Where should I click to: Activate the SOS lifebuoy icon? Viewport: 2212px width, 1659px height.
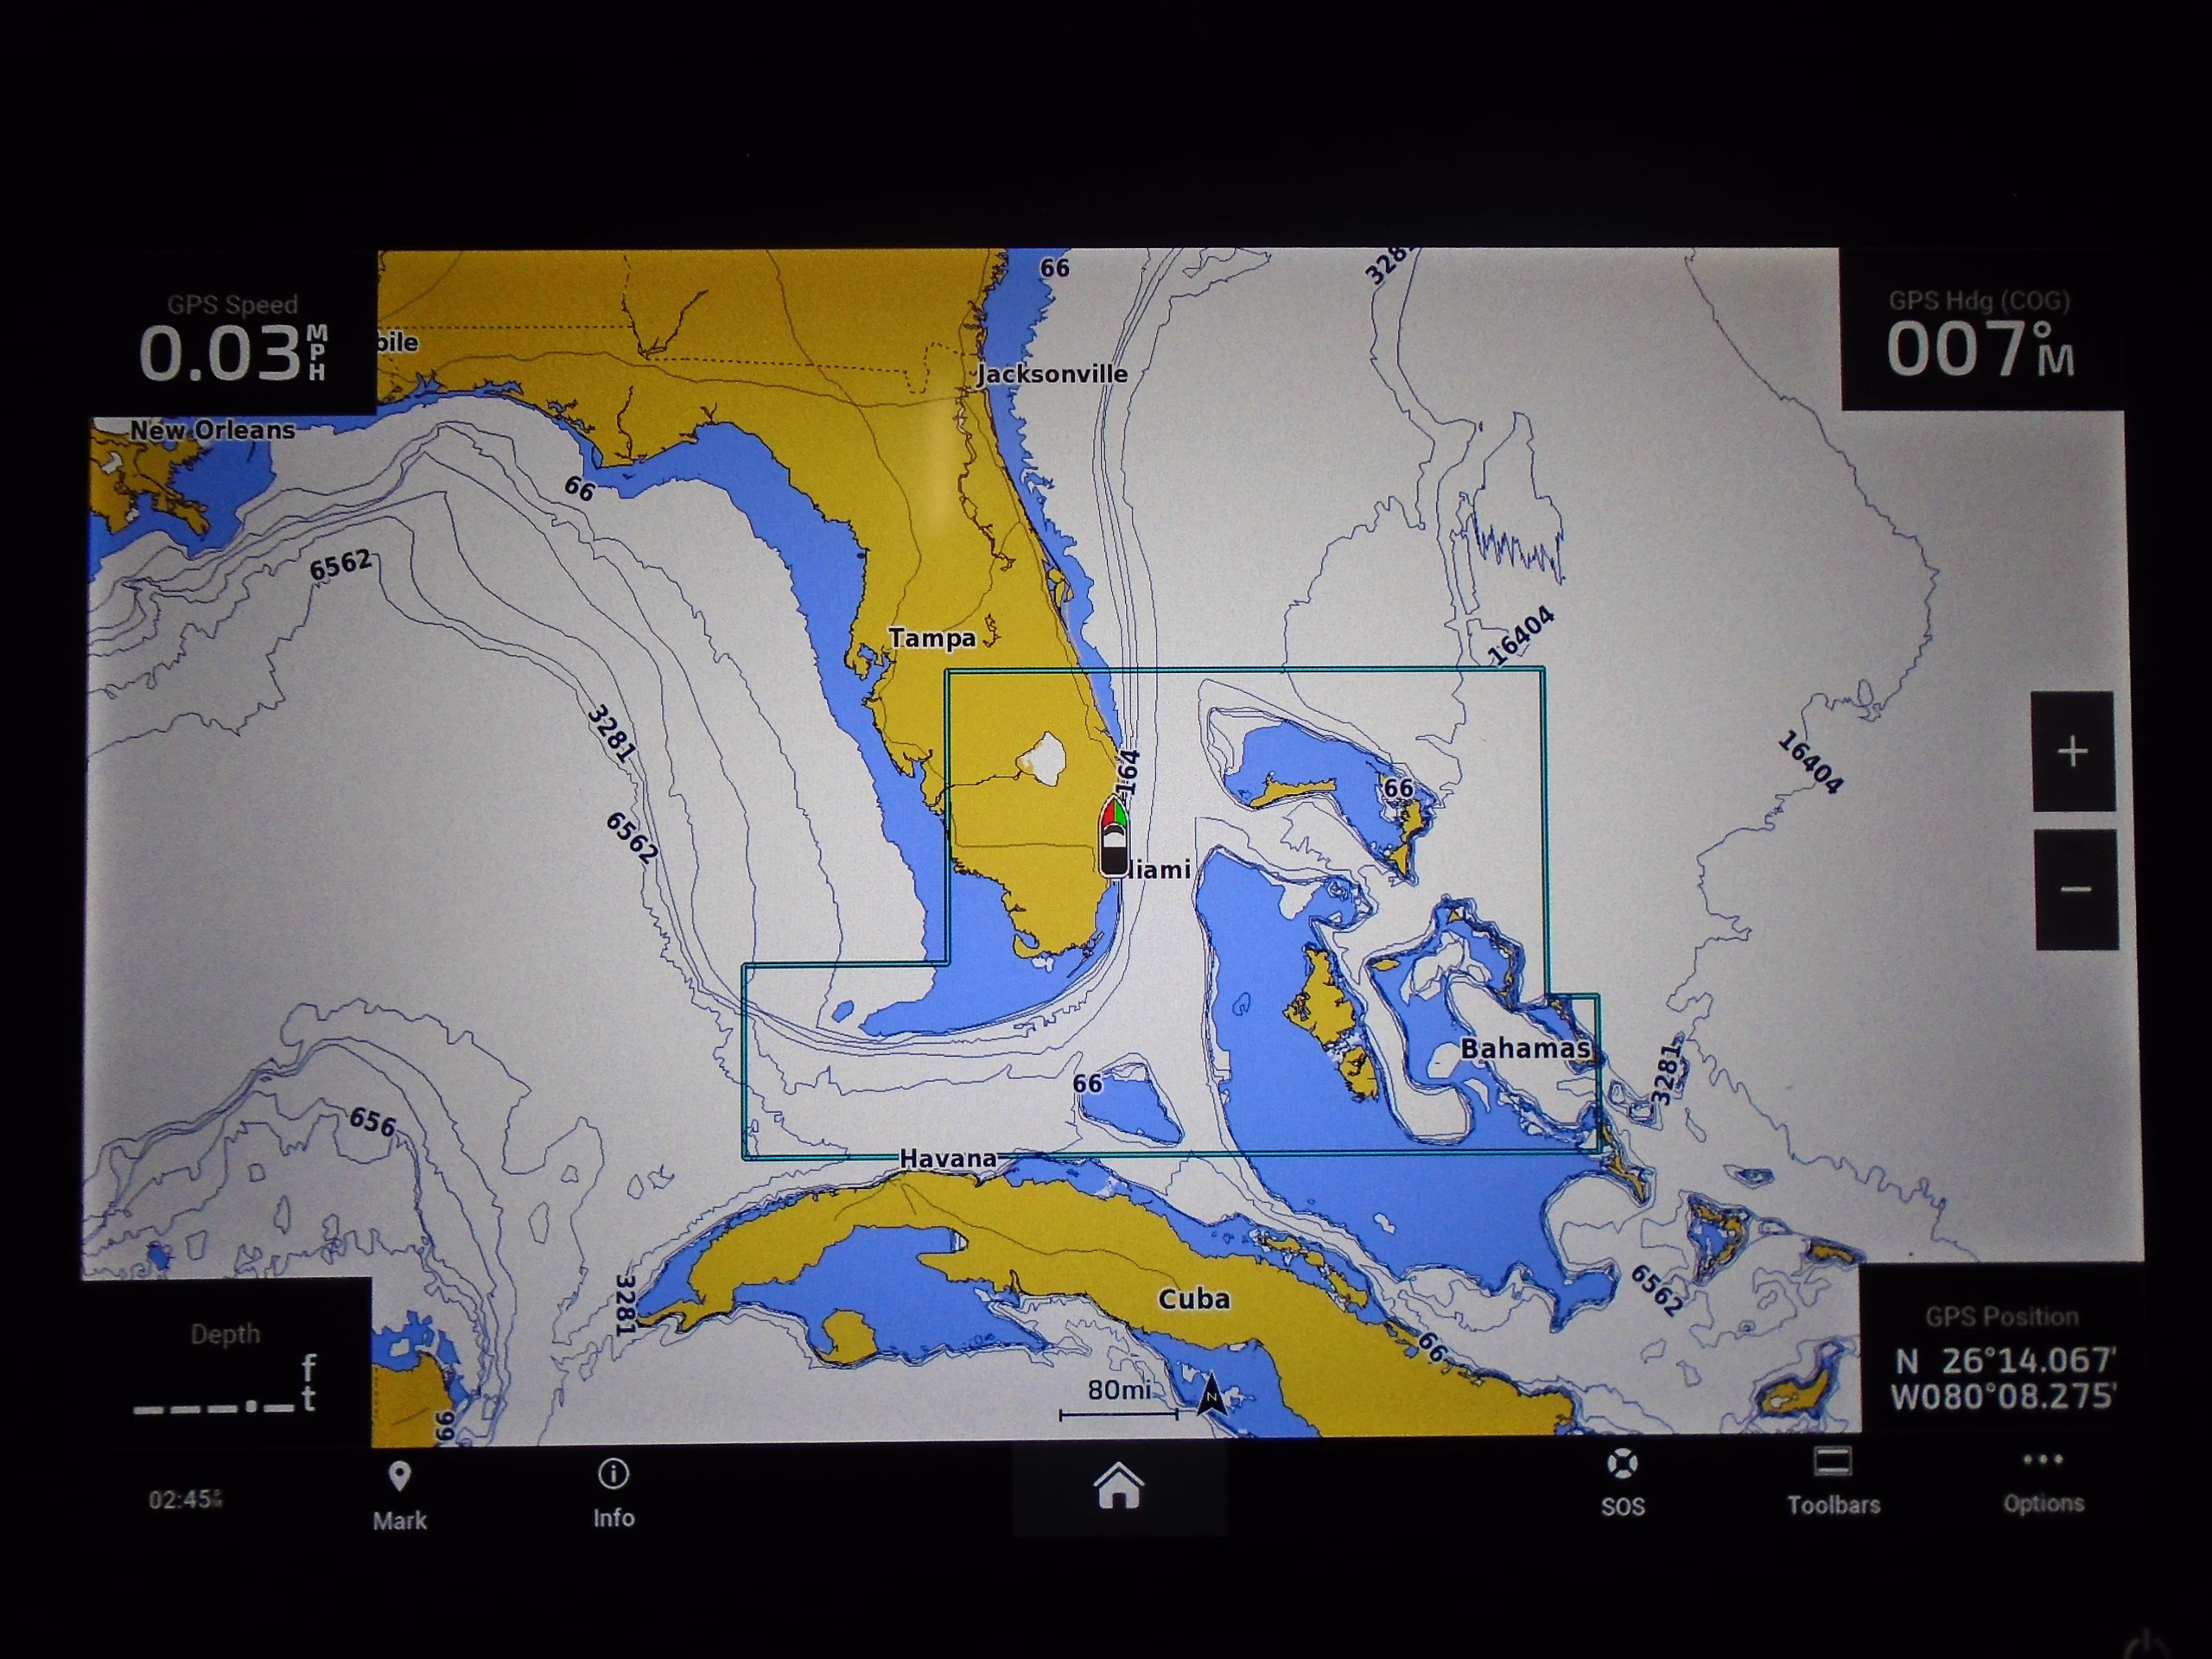(x=1622, y=1465)
